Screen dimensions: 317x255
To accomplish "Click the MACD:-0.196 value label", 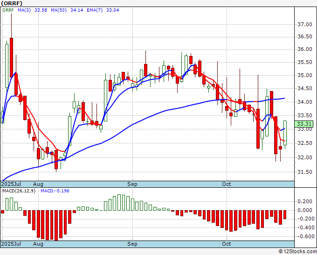I will point(55,191).
